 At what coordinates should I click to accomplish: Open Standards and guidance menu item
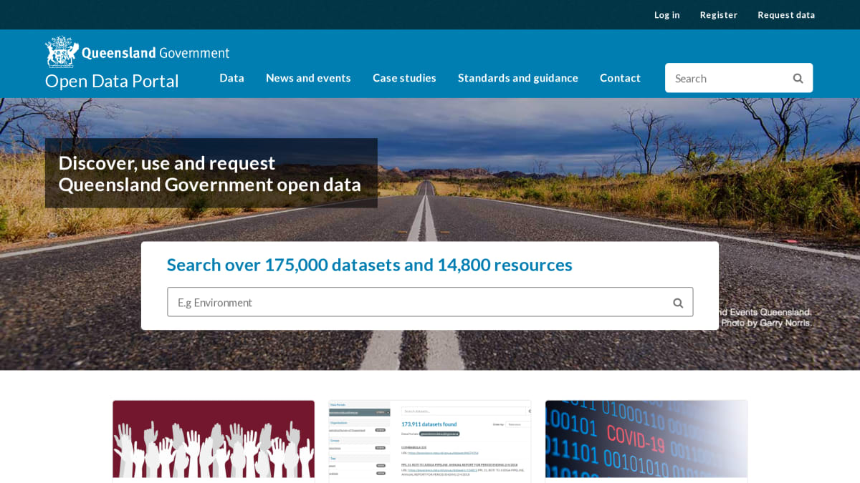click(x=518, y=78)
